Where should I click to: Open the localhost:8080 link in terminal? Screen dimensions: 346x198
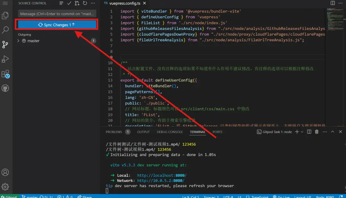[x=161, y=175]
